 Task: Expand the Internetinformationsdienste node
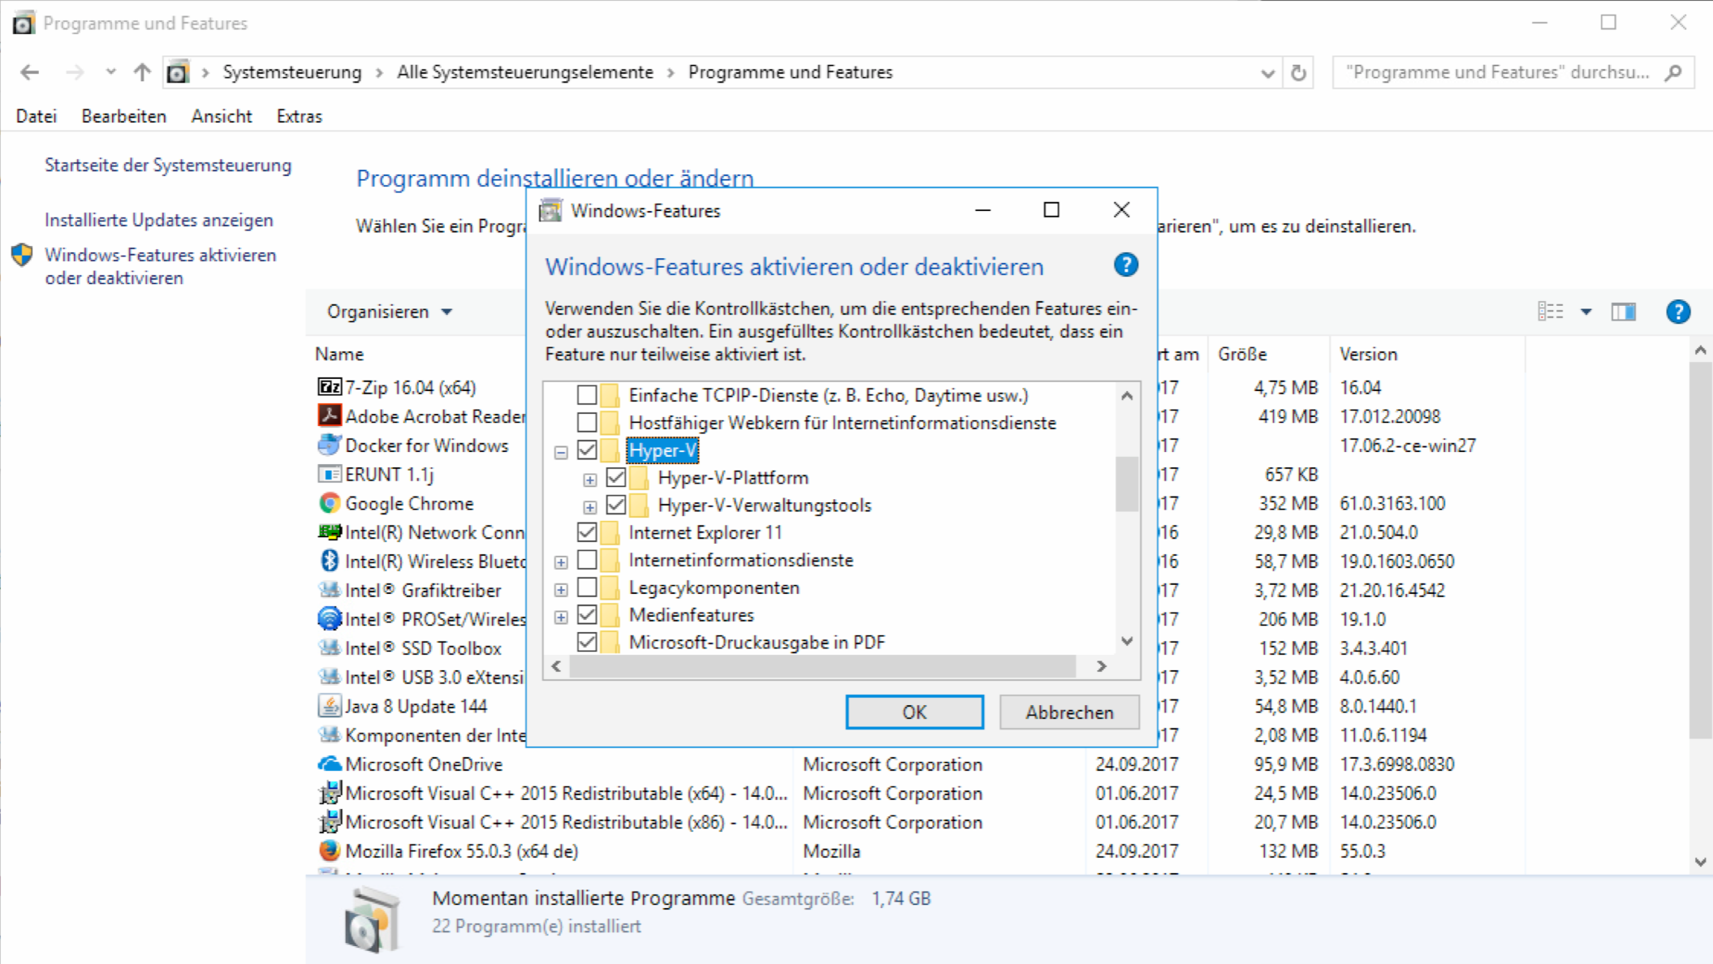click(x=559, y=560)
